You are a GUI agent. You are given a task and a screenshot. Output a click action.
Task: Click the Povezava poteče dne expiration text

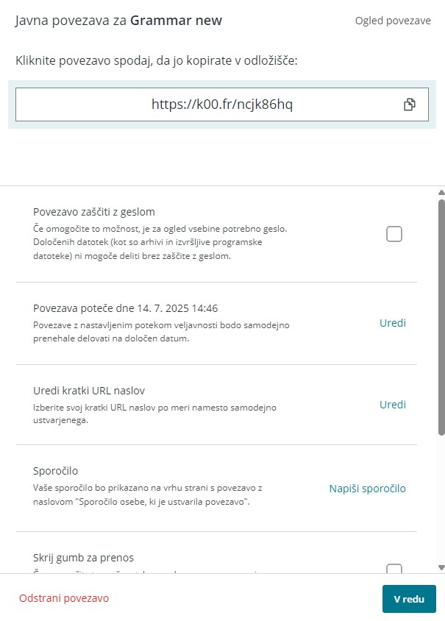pyautogui.click(x=126, y=308)
